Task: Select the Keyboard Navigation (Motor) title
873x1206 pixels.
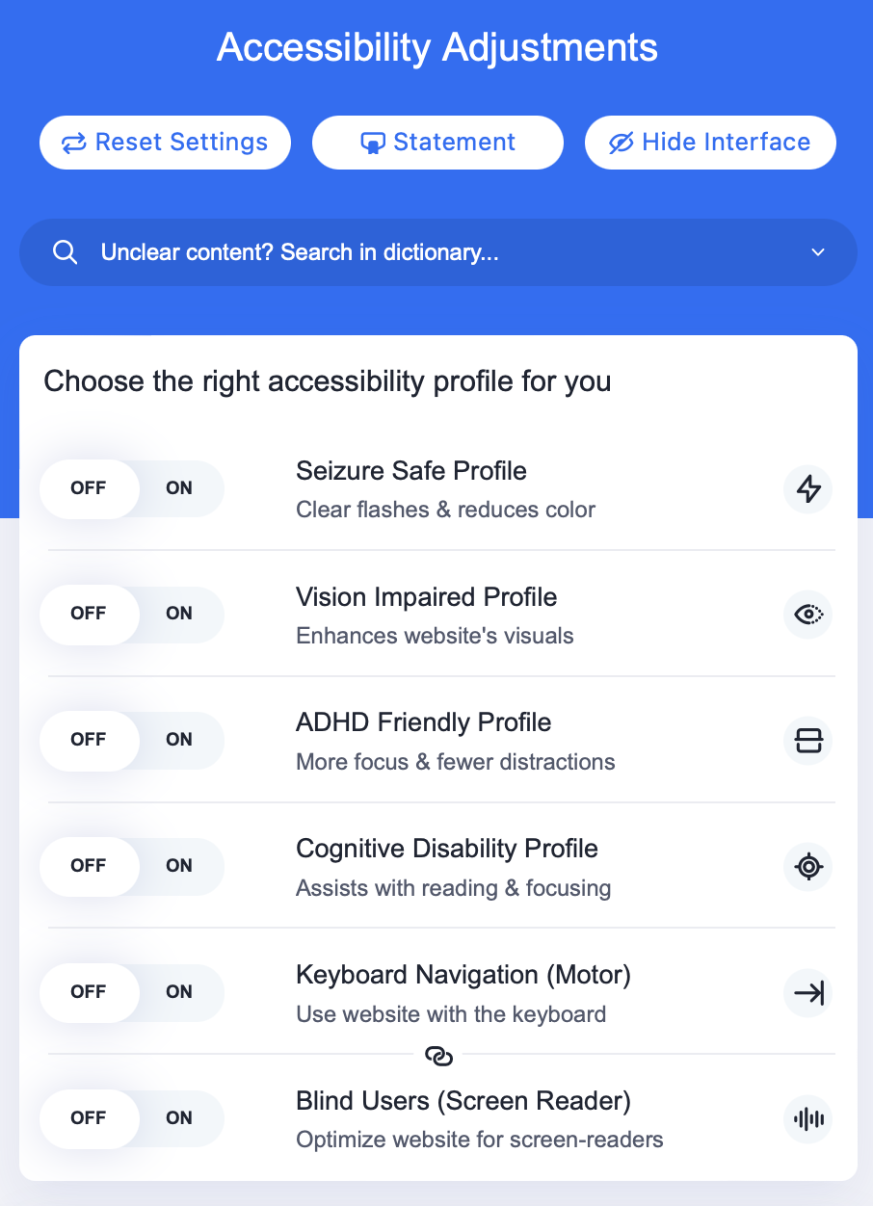Action: click(x=463, y=975)
